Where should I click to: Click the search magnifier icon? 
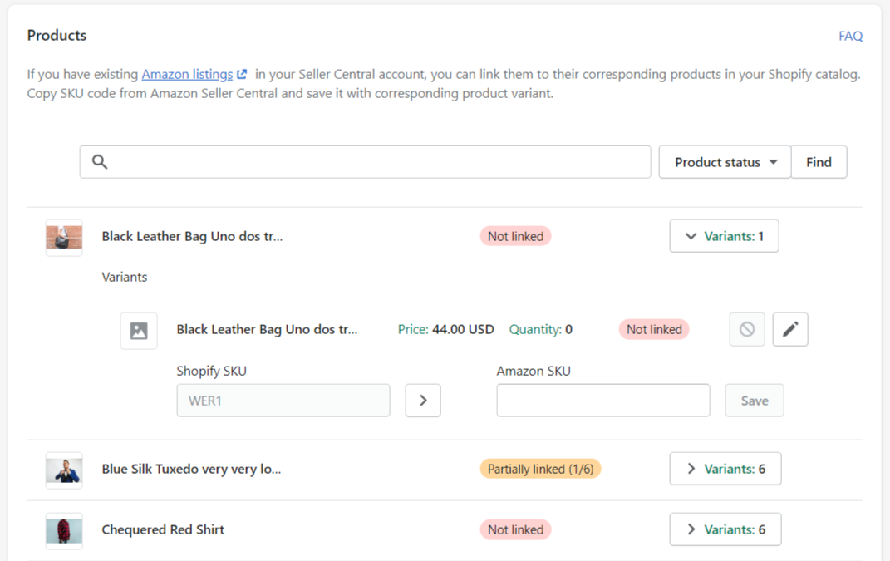[x=100, y=162]
